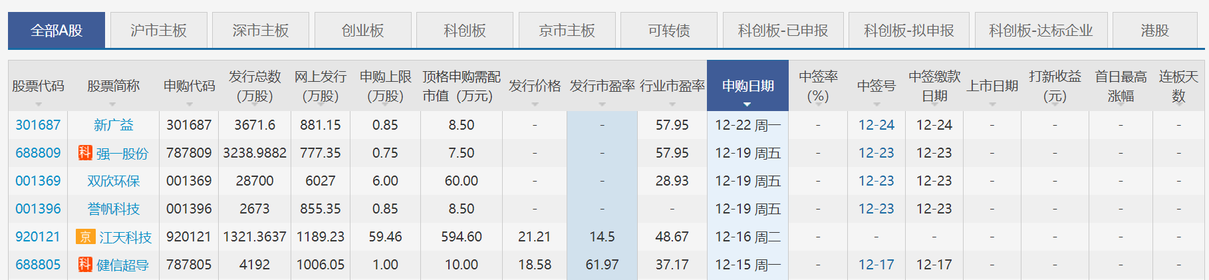Select the 港股 tab
Viewport: 1209px width, 280px height.
click(1154, 31)
